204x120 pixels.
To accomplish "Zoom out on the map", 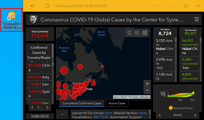I will (x=147, y=90).
